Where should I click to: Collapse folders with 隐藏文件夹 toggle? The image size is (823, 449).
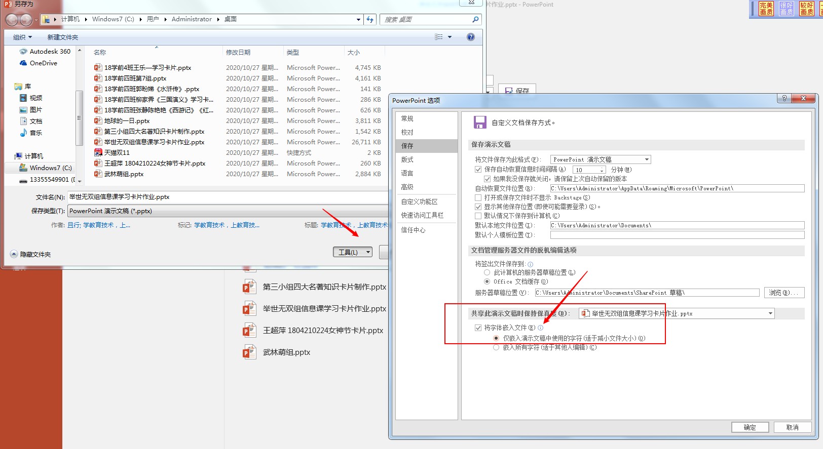pyautogui.click(x=31, y=254)
